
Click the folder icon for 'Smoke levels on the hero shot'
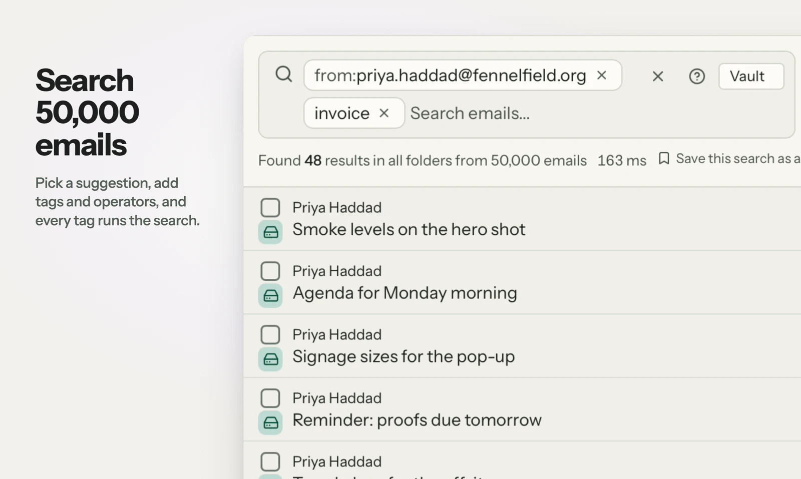coord(270,232)
